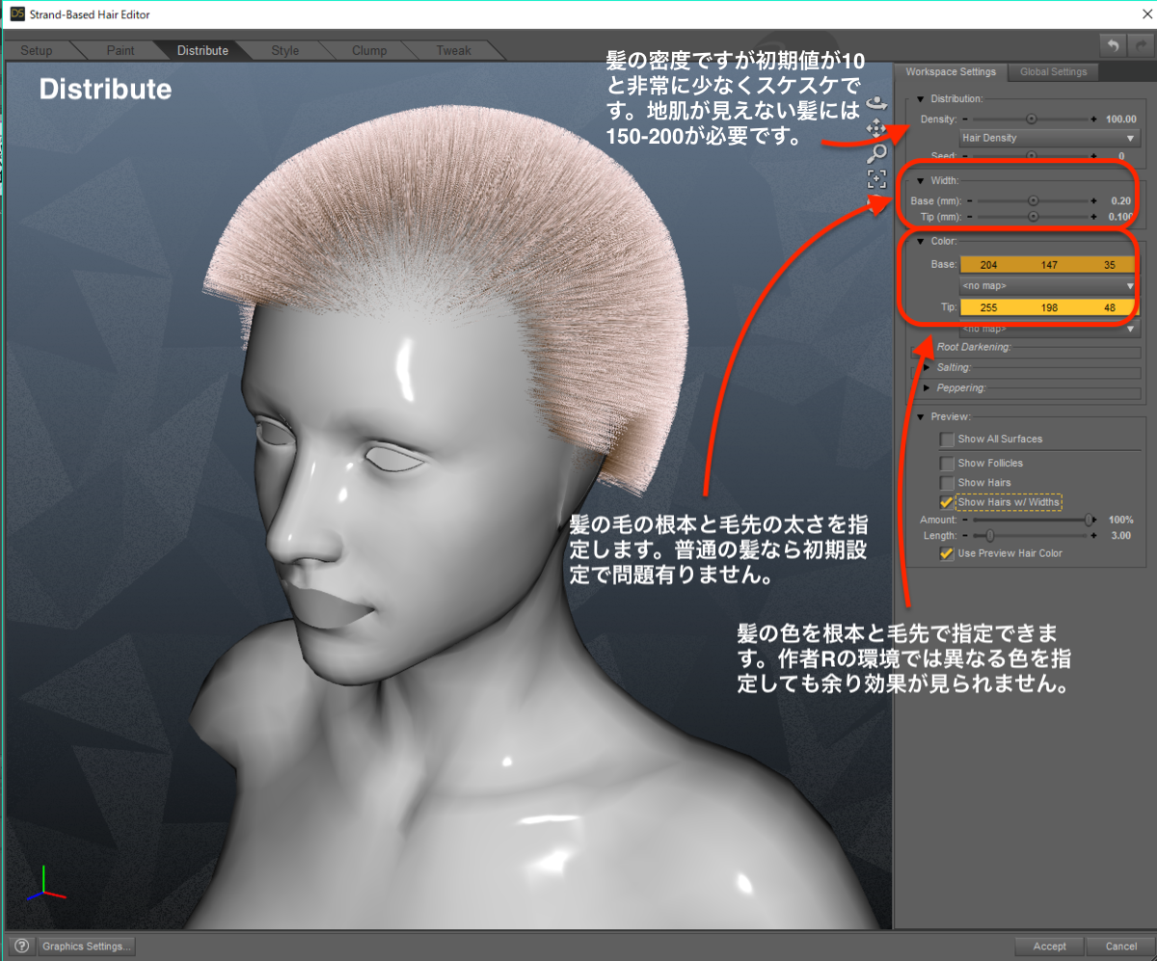
Task: Click the frame view icon
Action: pos(876,178)
